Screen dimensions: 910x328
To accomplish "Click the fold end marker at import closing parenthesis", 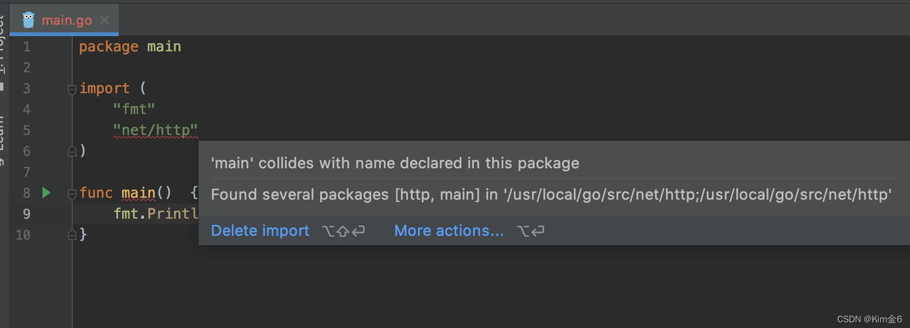I will pos(72,151).
